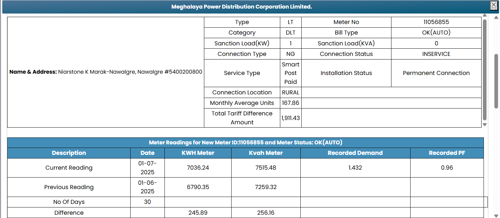Click the 'Installation Status' label
Image resolution: width=500 pixels, height=218 pixels.
click(346, 73)
